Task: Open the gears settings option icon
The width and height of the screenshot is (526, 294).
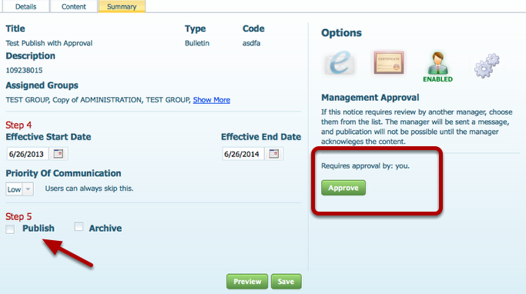Action: (487, 65)
